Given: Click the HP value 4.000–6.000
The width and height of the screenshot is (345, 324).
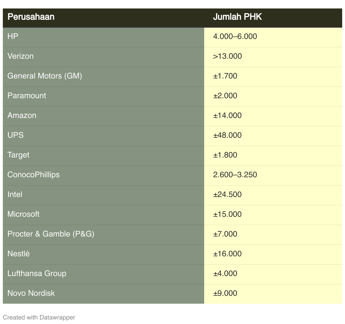Looking at the screenshot, I should tap(235, 36).
